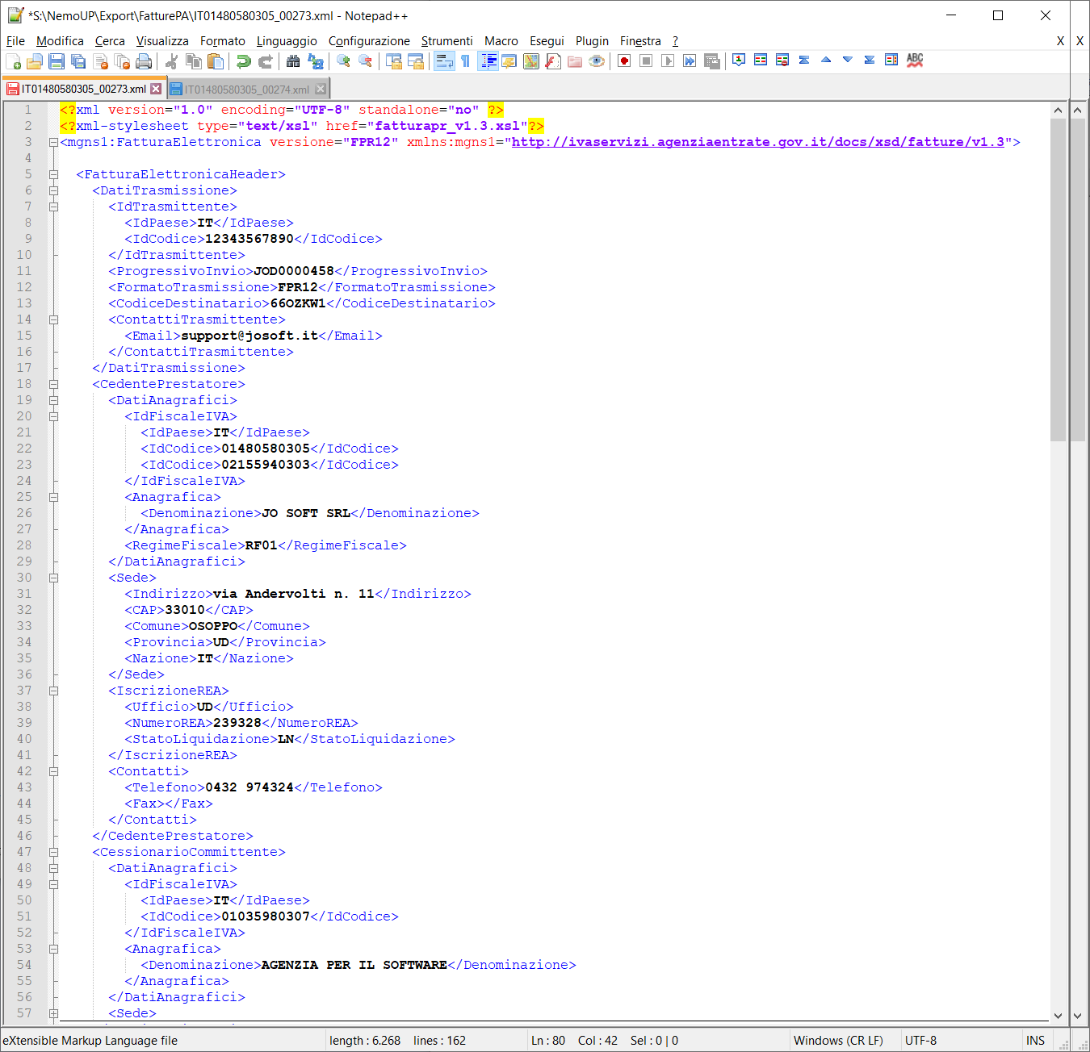Undo last edit with green arrow
Viewport: 1090px width, 1052px height.
pyautogui.click(x=243, y=61)
